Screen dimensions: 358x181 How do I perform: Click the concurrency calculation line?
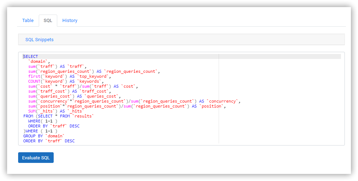134,101
